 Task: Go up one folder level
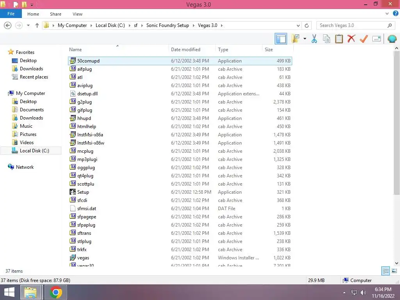[x=37, y=25]
